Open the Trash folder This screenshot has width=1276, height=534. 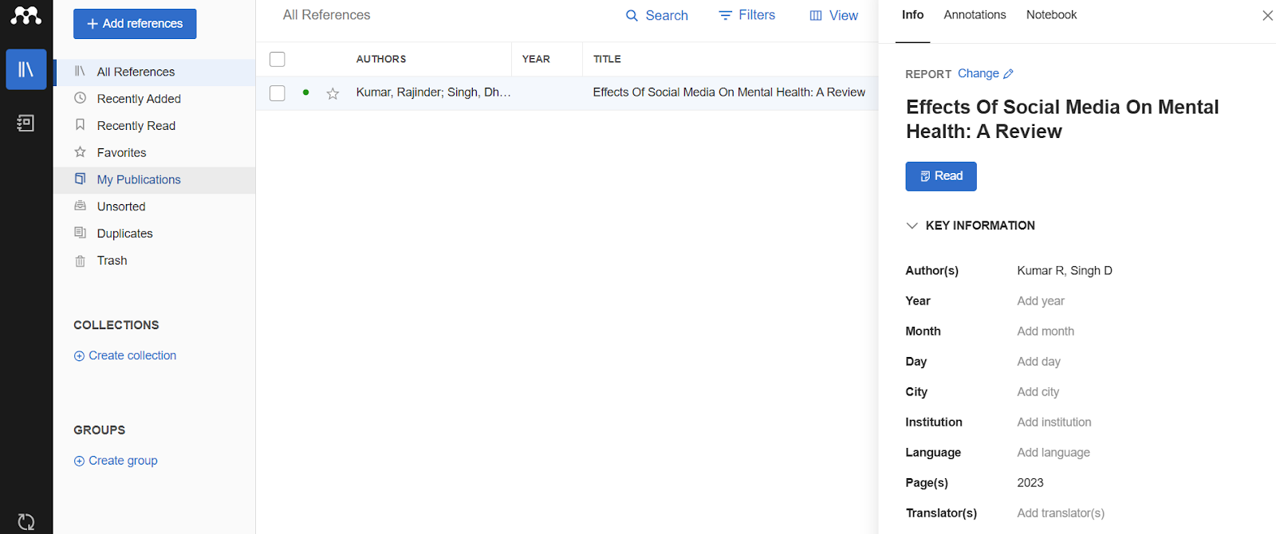(x=112, y=261)
